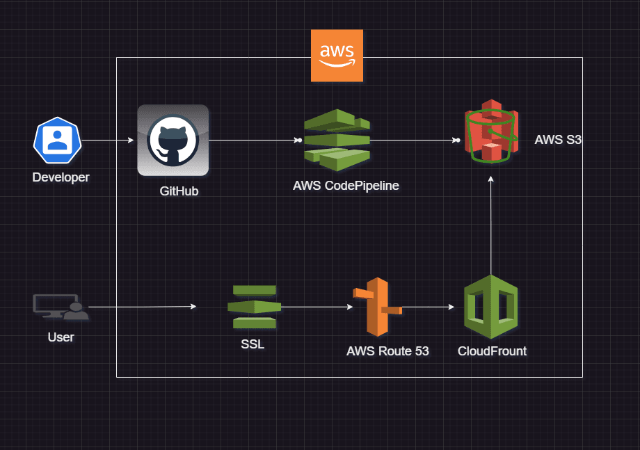Click the "AWS Route 53" text label
This screenshot has height=450, width=640.
coord(387,351)
